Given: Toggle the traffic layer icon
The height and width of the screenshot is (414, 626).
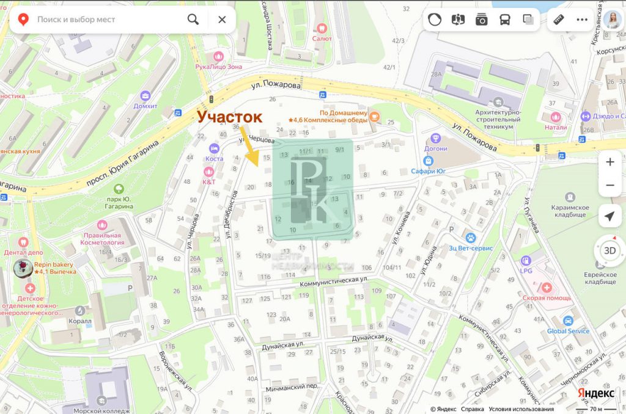Looking at the screenshot, I should [x=435, y=19].
